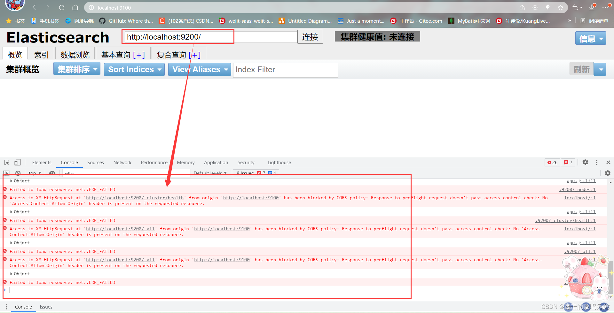This screenshot has height=313, width=614.
Task: Open the top JavaScript context dropdown
Action: (x=35, y=173)
